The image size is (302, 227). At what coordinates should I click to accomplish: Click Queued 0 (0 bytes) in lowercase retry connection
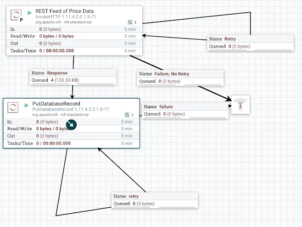point(134,204)
